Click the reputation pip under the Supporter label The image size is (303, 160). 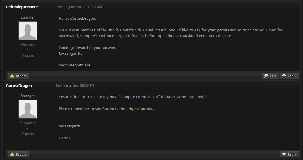click(x=28, y=128)
